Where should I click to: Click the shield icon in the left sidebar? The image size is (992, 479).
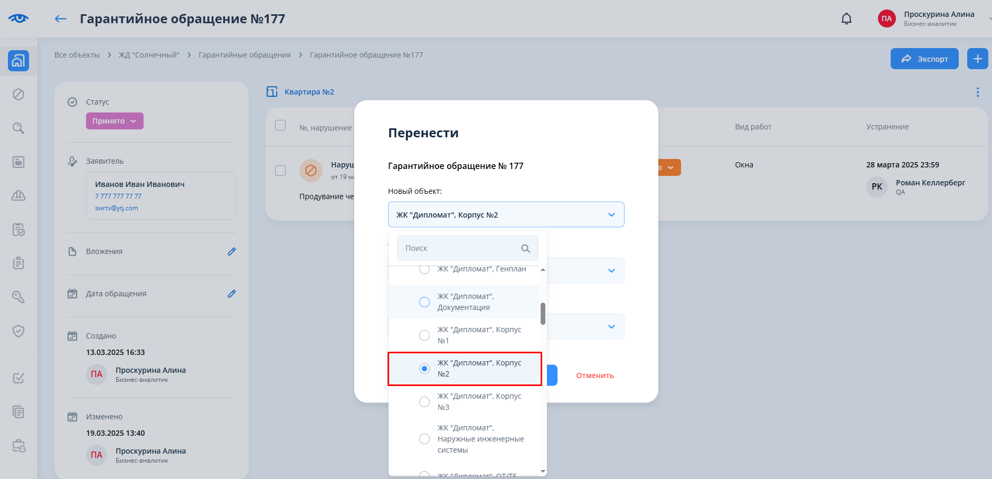[x=18, y=331]
